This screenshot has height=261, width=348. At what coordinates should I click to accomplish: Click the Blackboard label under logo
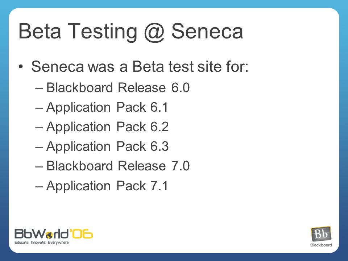tap(321, 245)
